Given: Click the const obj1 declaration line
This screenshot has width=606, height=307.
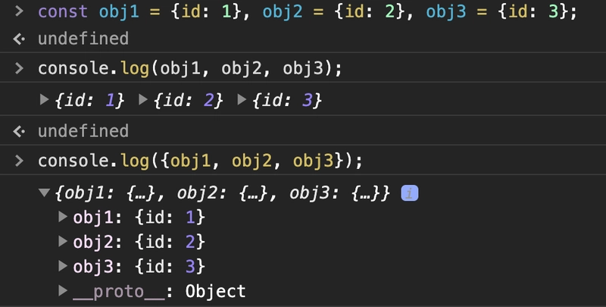Looking at the screenshot, I should pos(308,12).
